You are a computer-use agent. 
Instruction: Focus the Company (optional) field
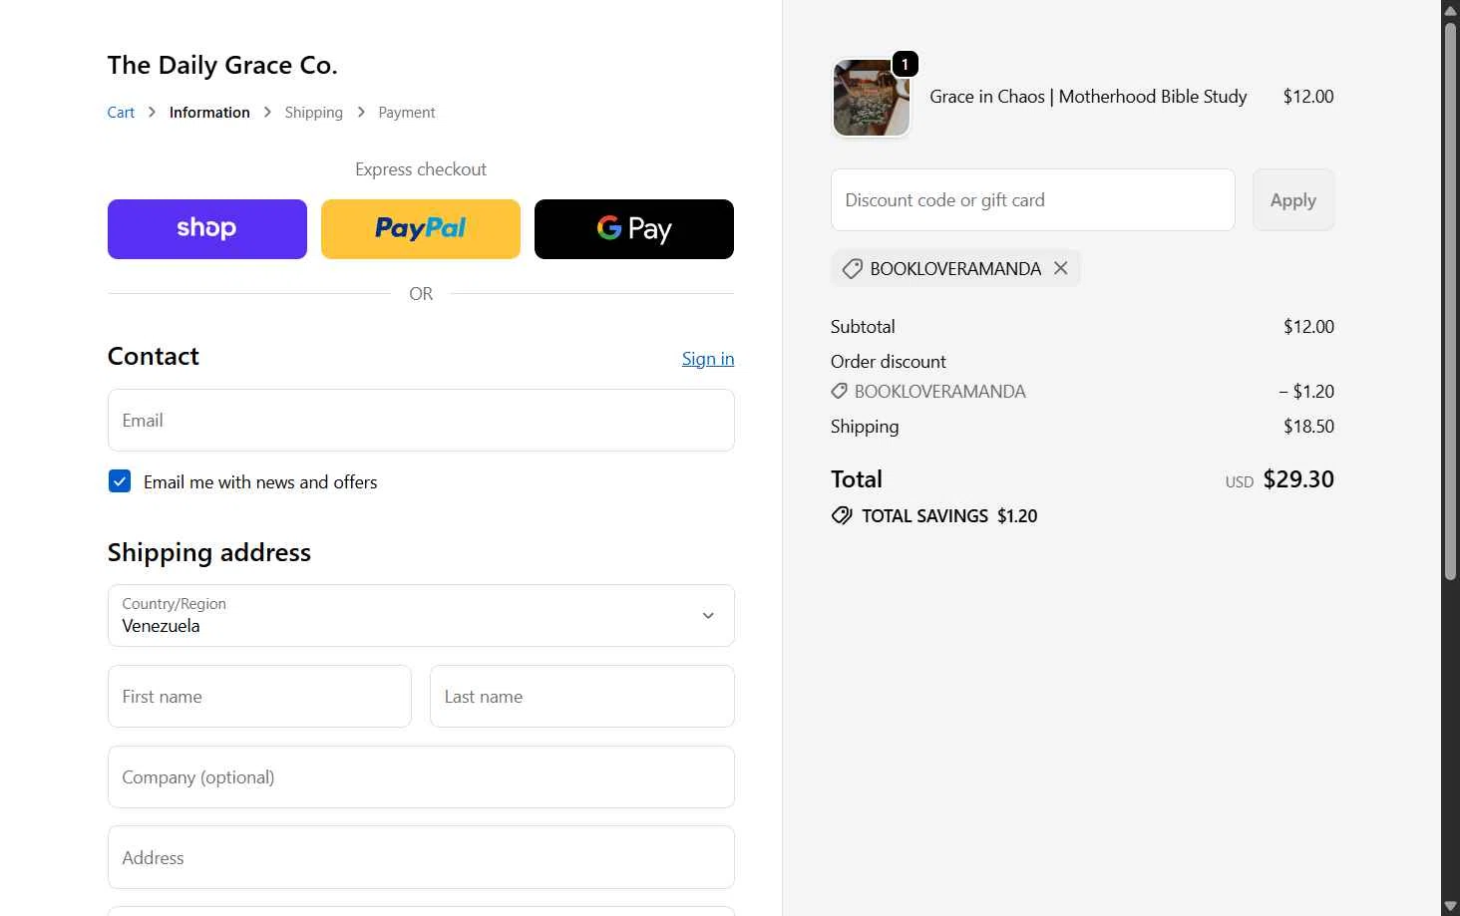[x=421, y=777]
